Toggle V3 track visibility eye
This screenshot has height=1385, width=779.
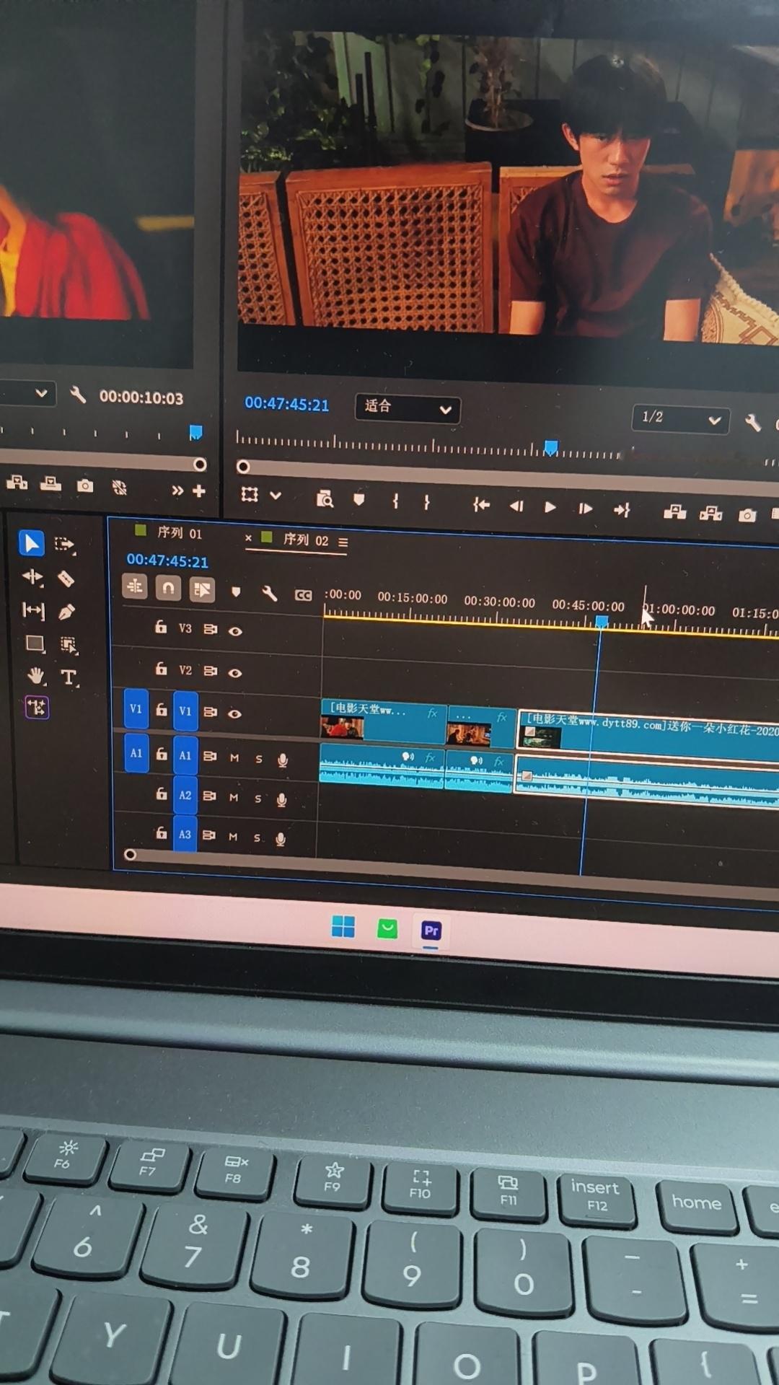pos(235,631)
